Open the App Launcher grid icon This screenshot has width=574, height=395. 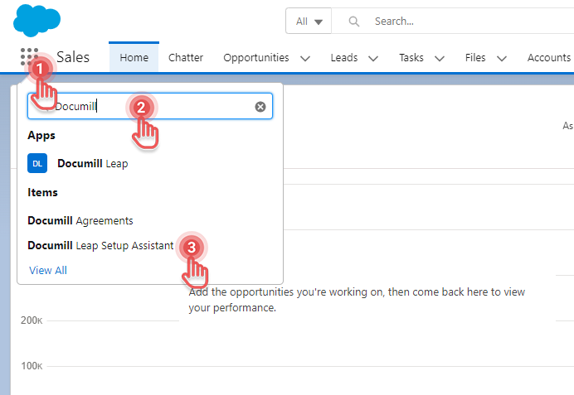coord(29,58)
